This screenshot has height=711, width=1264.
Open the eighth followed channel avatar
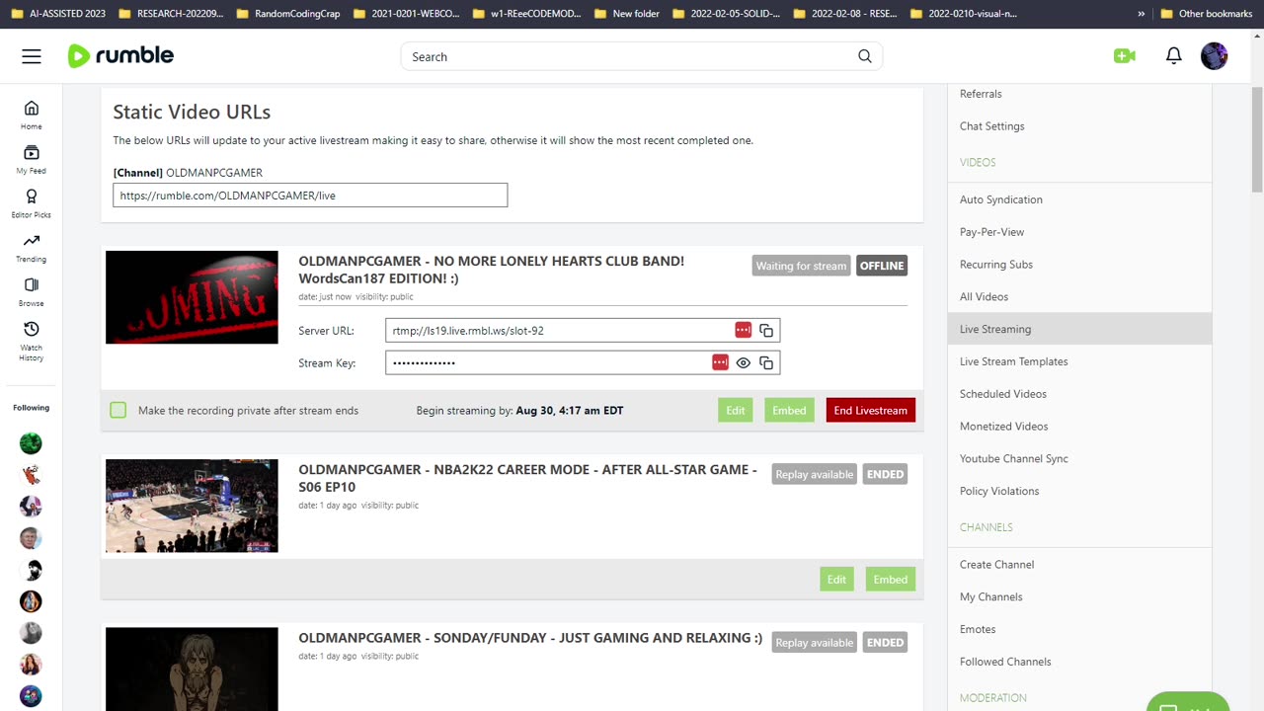tap(31, 665)
